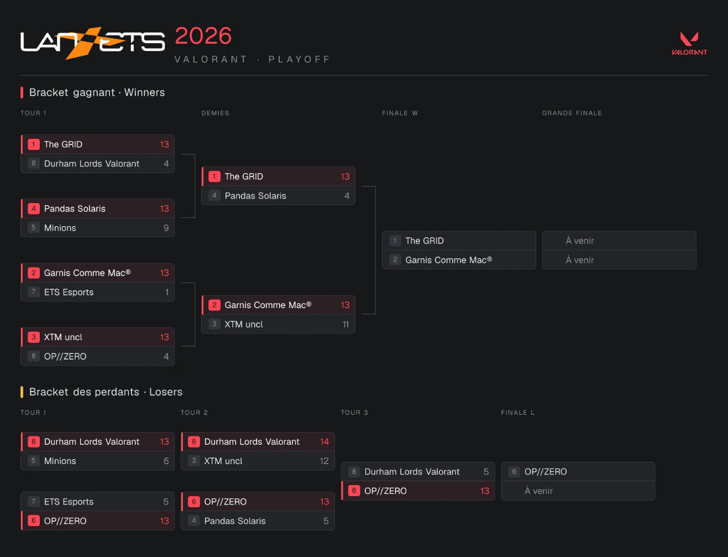The image size is (728, 557).
Task: Click seed 4 badge beside Pandas Solaris in Demies
Action: 214,195
